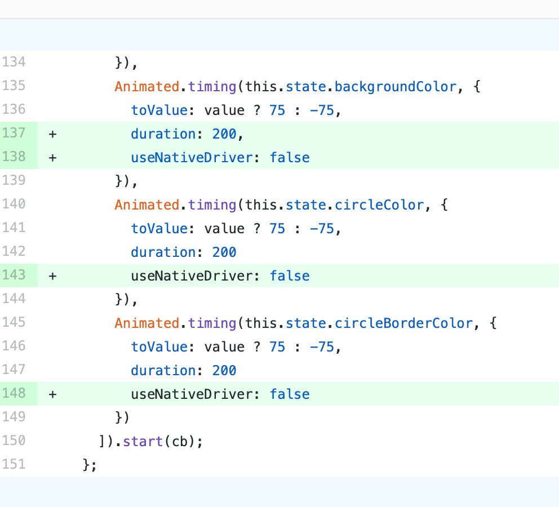Select line number 134

coord(14,62)
